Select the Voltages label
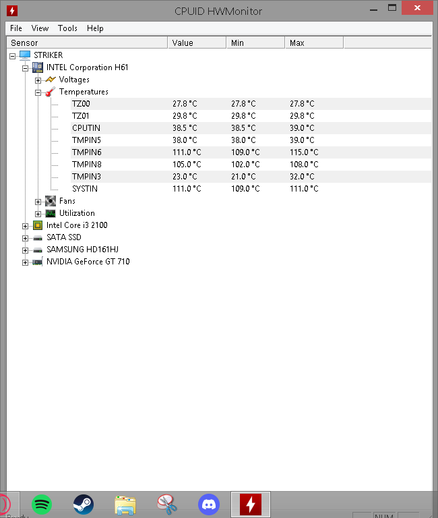This screenshot has height=518, width=438. click(74, 80)
